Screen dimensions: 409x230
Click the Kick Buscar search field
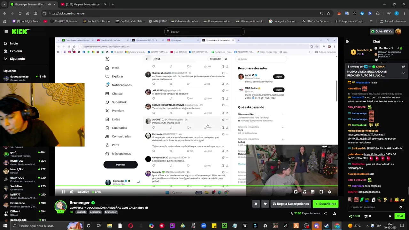tap(204, 32)
